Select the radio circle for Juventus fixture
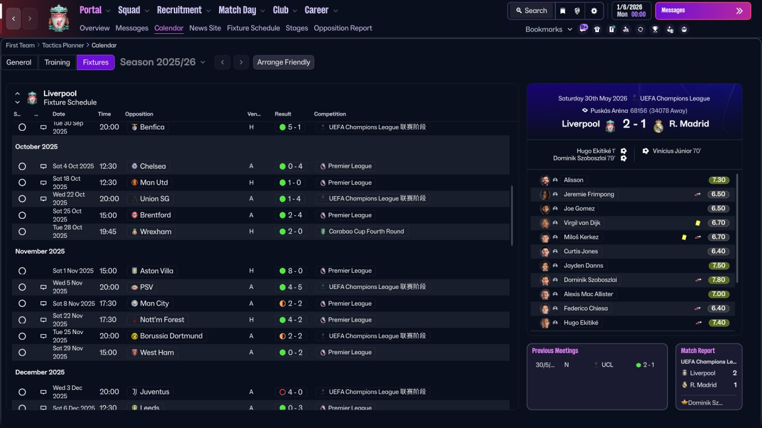This screenshot has height=428, width=762. click(22, 392)
